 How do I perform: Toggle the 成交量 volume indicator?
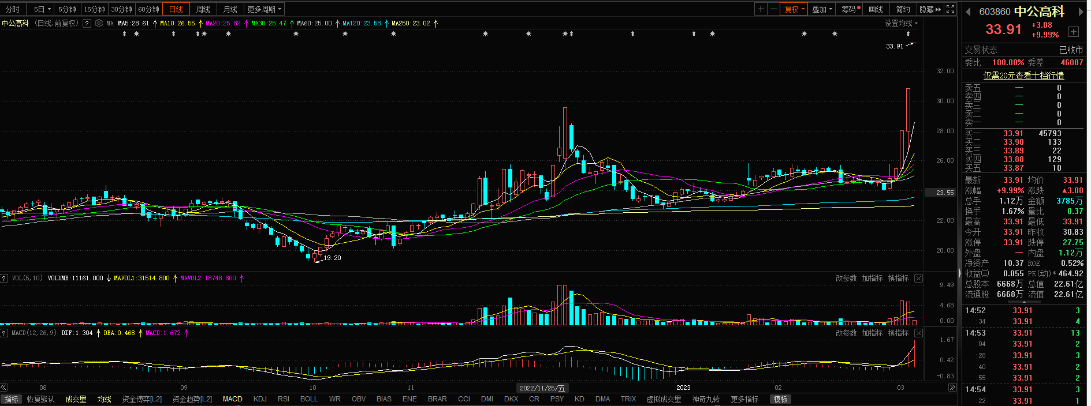pos(76,399)
